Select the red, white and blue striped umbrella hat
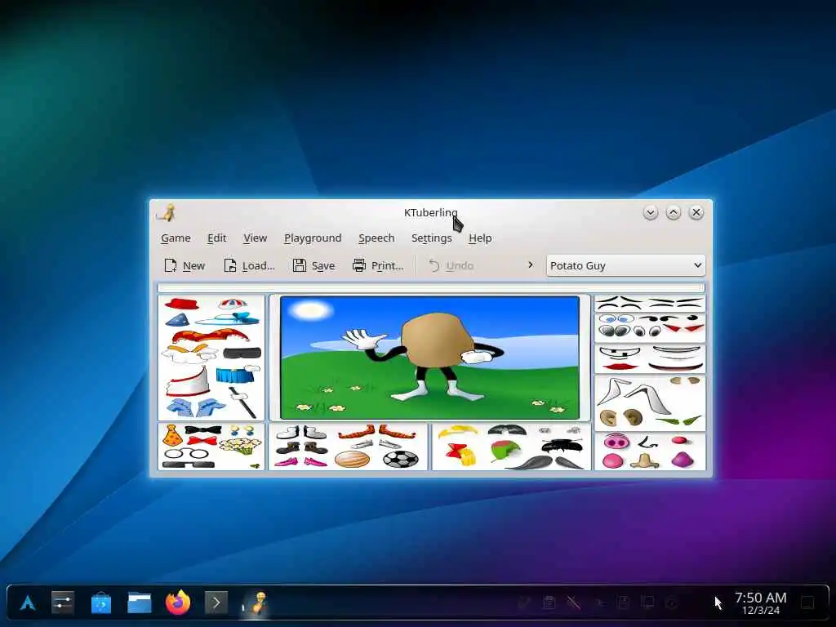This screenshot has height=627, width=836. pyautogui.click(x=233, y=305)
